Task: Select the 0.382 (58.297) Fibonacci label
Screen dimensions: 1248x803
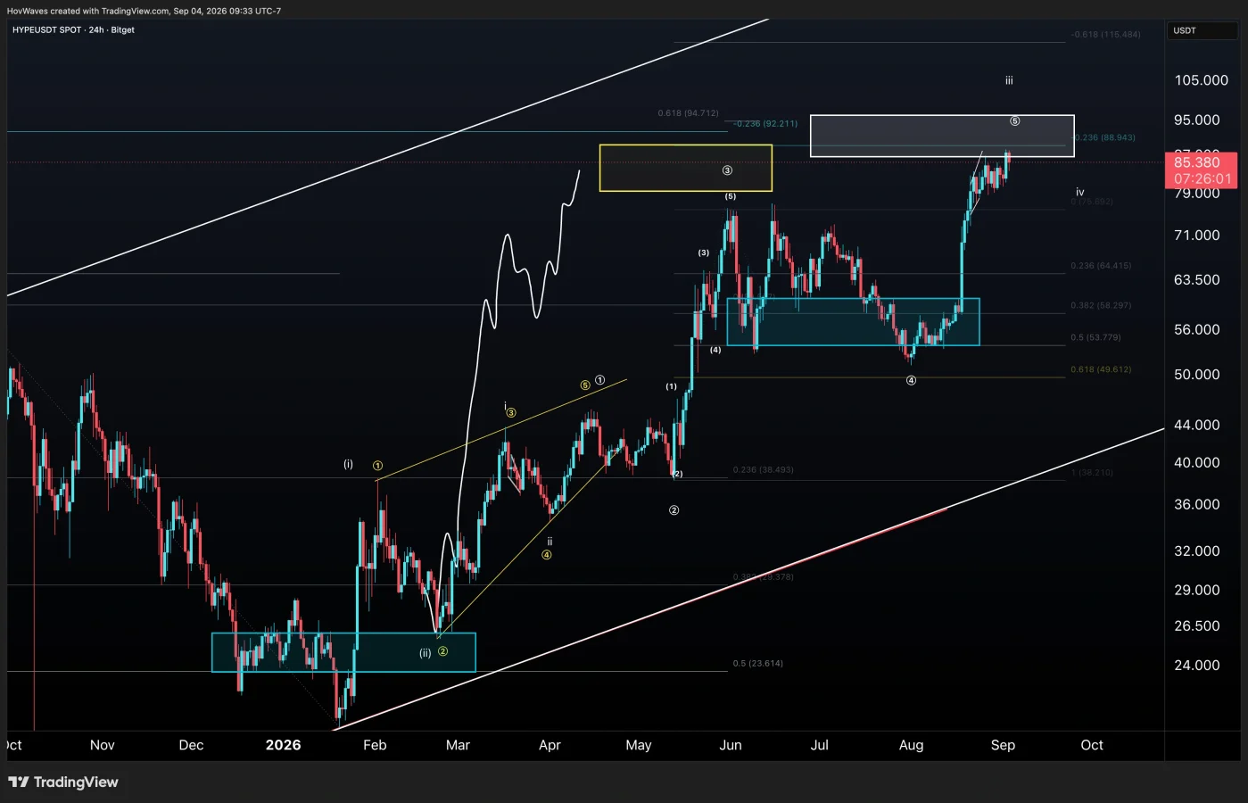Action: 1101,305
